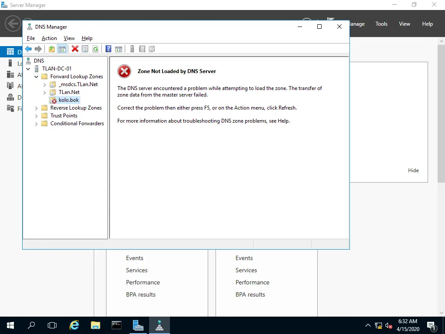Open View menu in Server Manager

coord(405,24)
